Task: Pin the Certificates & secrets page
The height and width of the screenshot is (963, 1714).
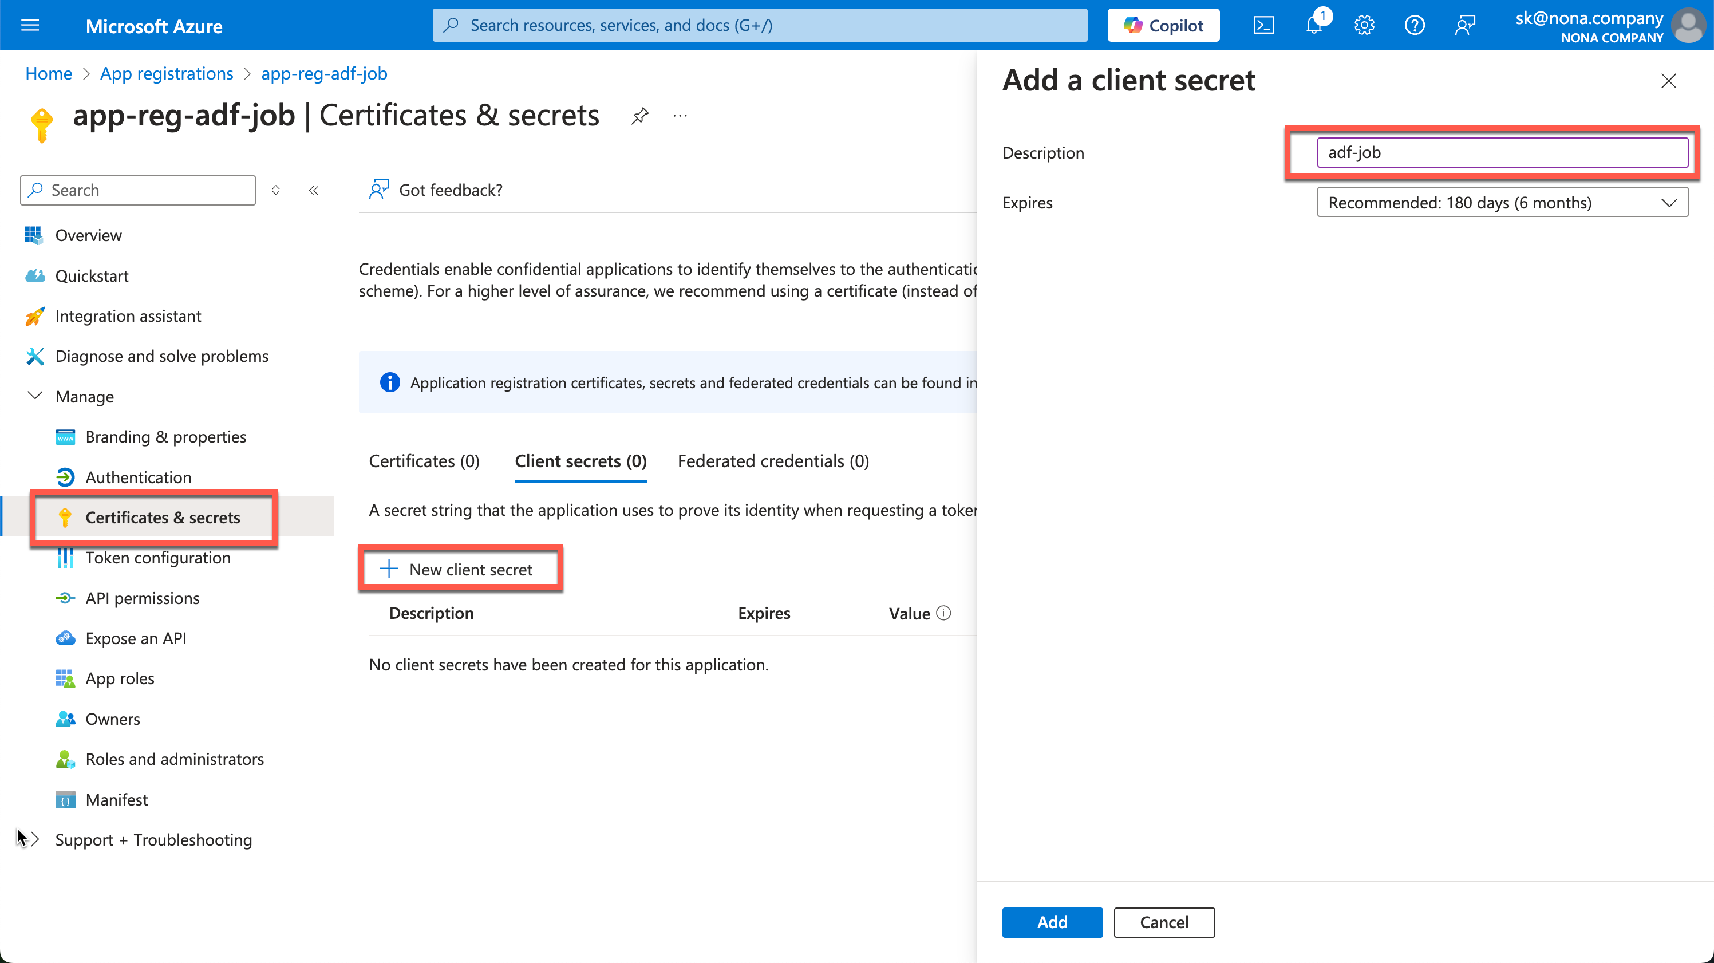Action: pos(639,116)
